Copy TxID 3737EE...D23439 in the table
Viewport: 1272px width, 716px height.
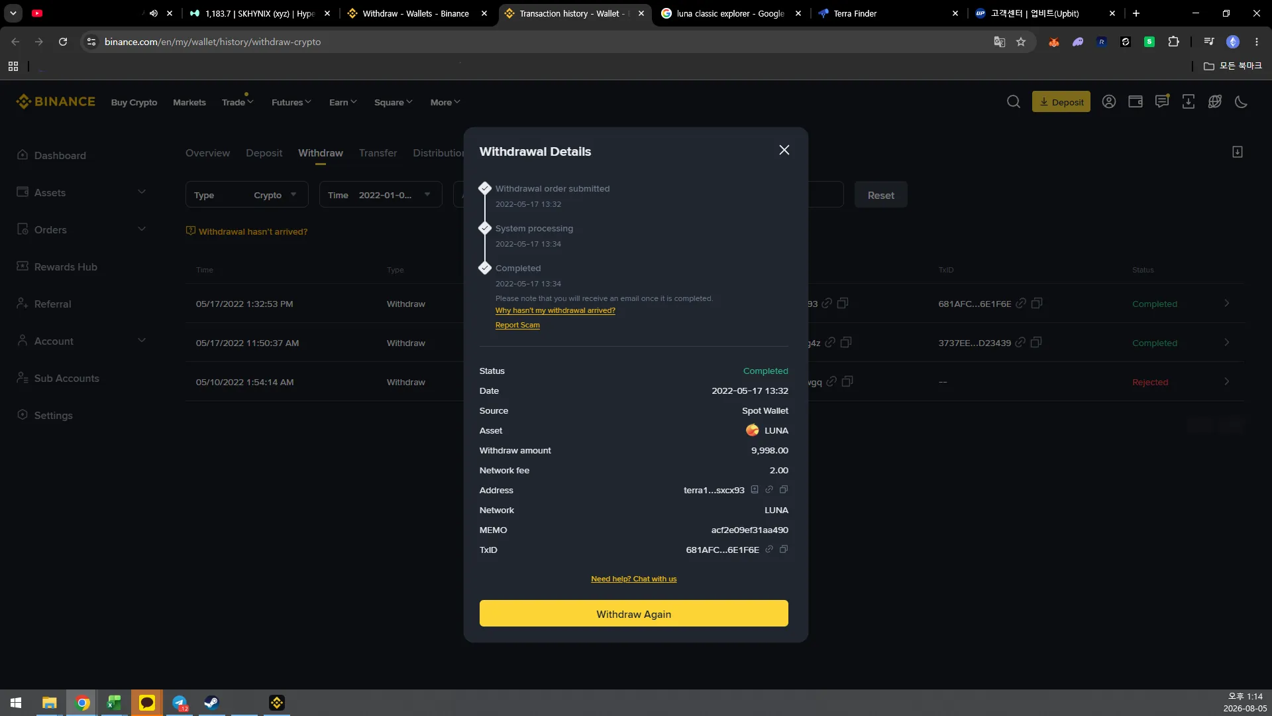click(1037, 343)
